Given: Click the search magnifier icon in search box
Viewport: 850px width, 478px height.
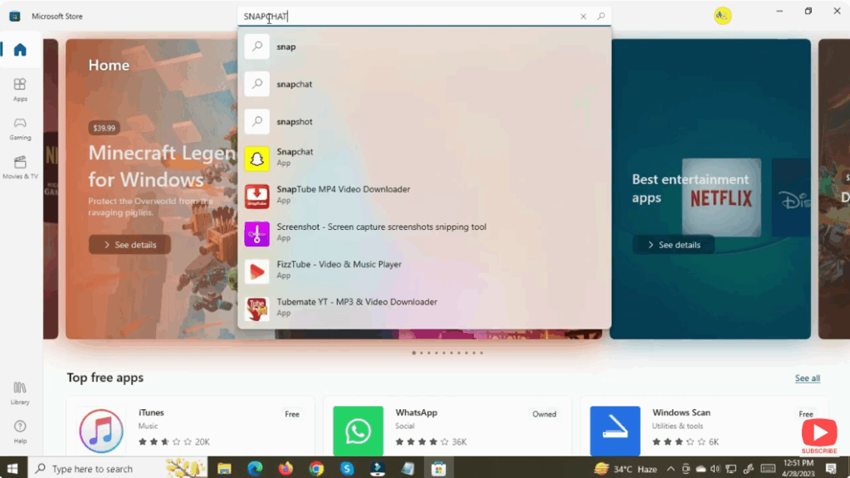Looking at the screenshot, I should pyautogui.click(x=601, y=17).
